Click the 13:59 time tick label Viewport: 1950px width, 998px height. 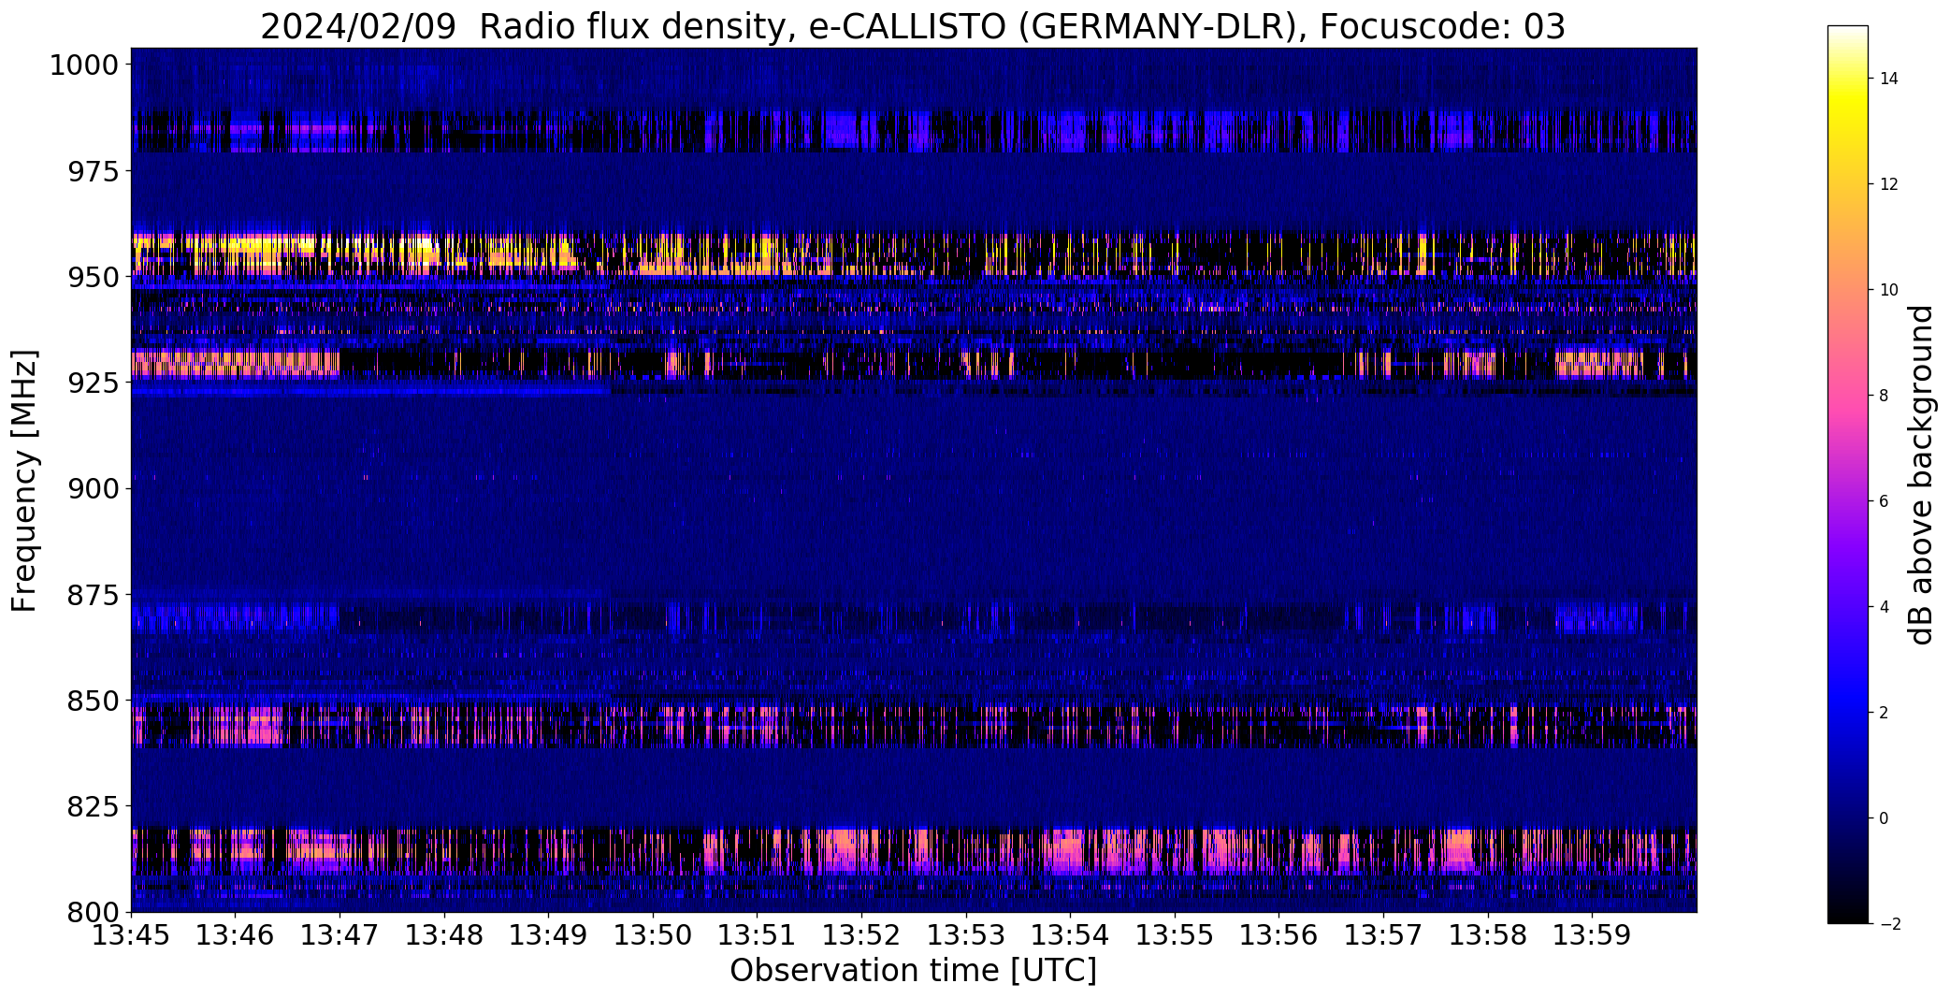tap(1592, 935)
